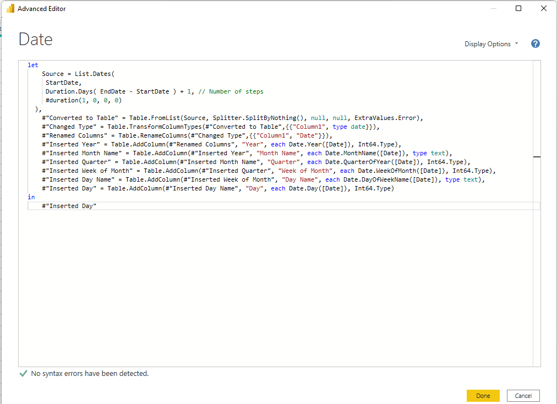Viewport: 557px width, 404px height.
Task: Click the '#"Changed Type"' step line
Action: (x=211, y=127)
